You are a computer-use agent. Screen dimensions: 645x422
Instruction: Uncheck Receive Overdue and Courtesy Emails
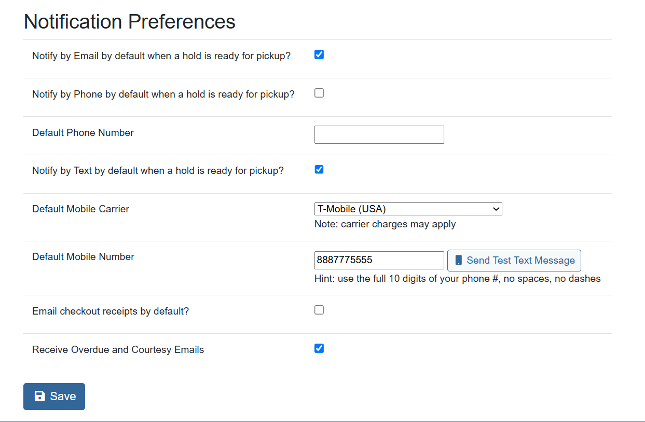click(x=319, y=348)
